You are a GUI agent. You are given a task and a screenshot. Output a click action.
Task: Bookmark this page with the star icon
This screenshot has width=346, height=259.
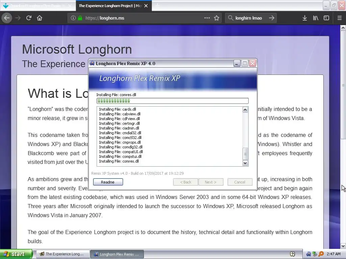pos(217,18)
